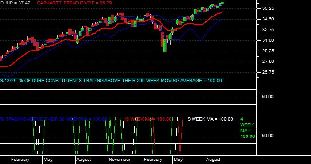
Task: Click the first February marker on the time axis
Action: [20, 160]
